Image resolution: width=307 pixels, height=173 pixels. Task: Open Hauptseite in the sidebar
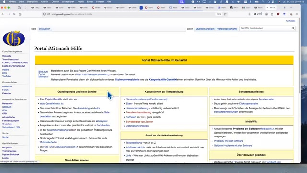7,148
